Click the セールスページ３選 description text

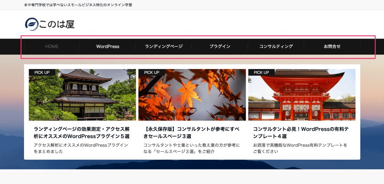(192, 148)
